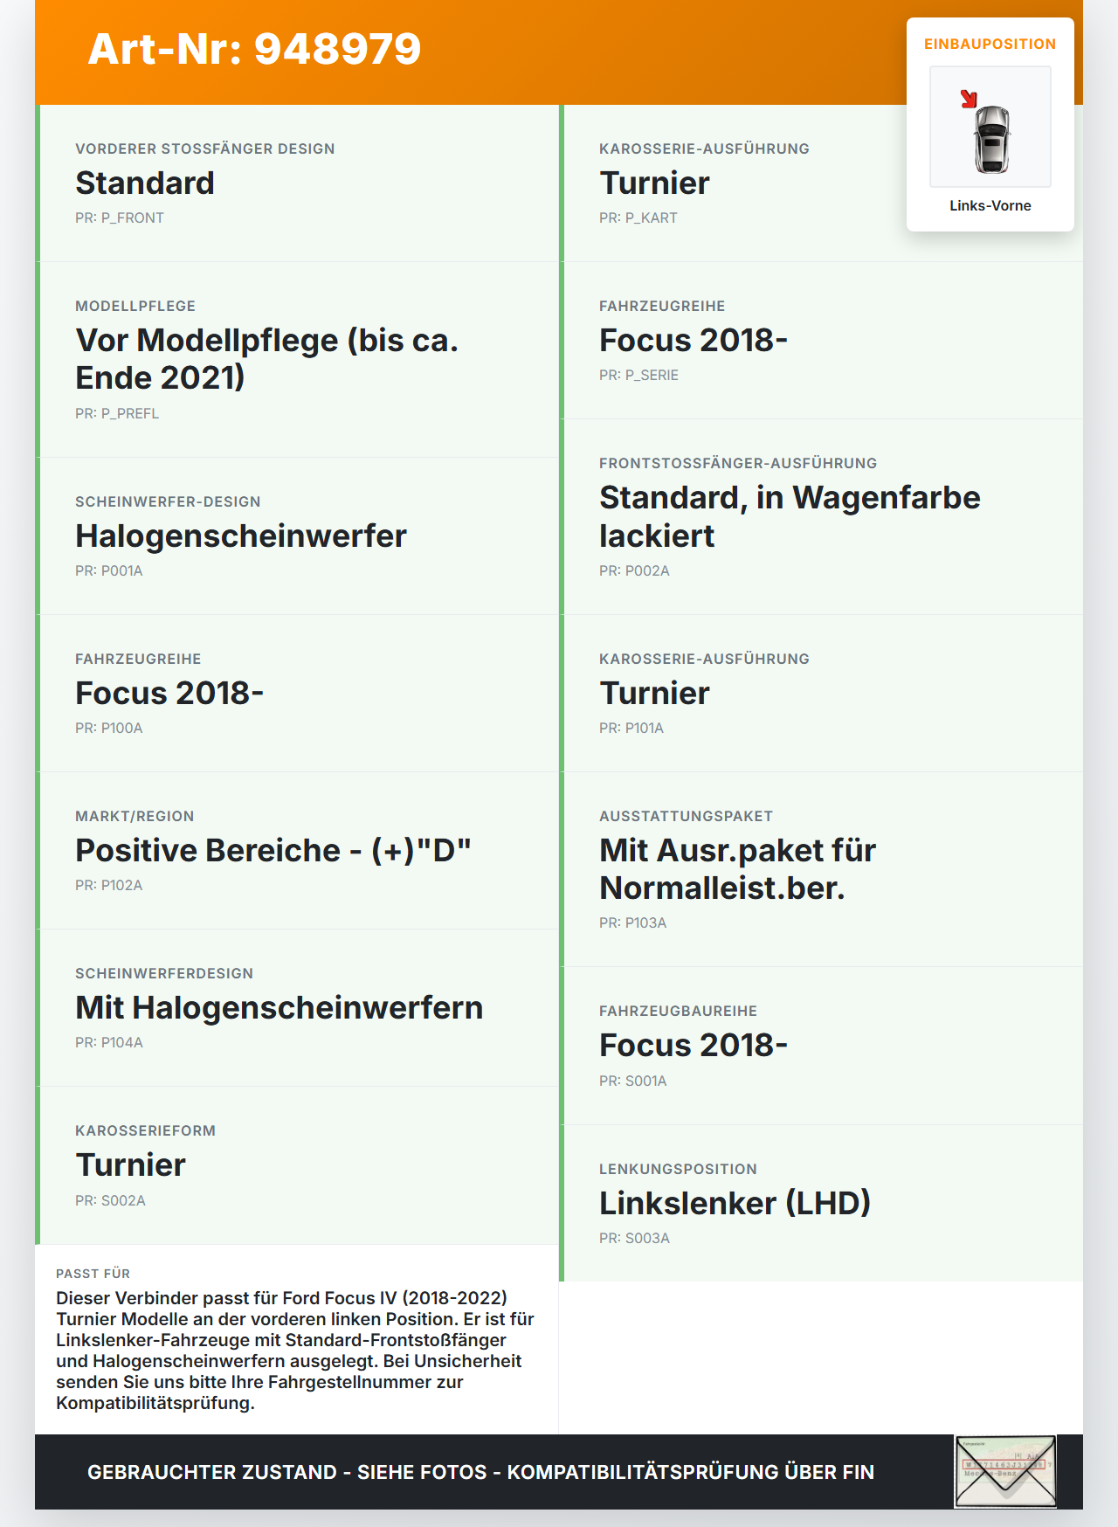
Task: Click the Vor Modellpflege (bis ca. Ende 2021) card
Action: (297, 360)
